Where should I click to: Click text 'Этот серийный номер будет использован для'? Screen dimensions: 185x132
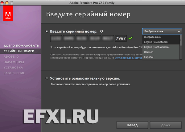pos(81,47)
